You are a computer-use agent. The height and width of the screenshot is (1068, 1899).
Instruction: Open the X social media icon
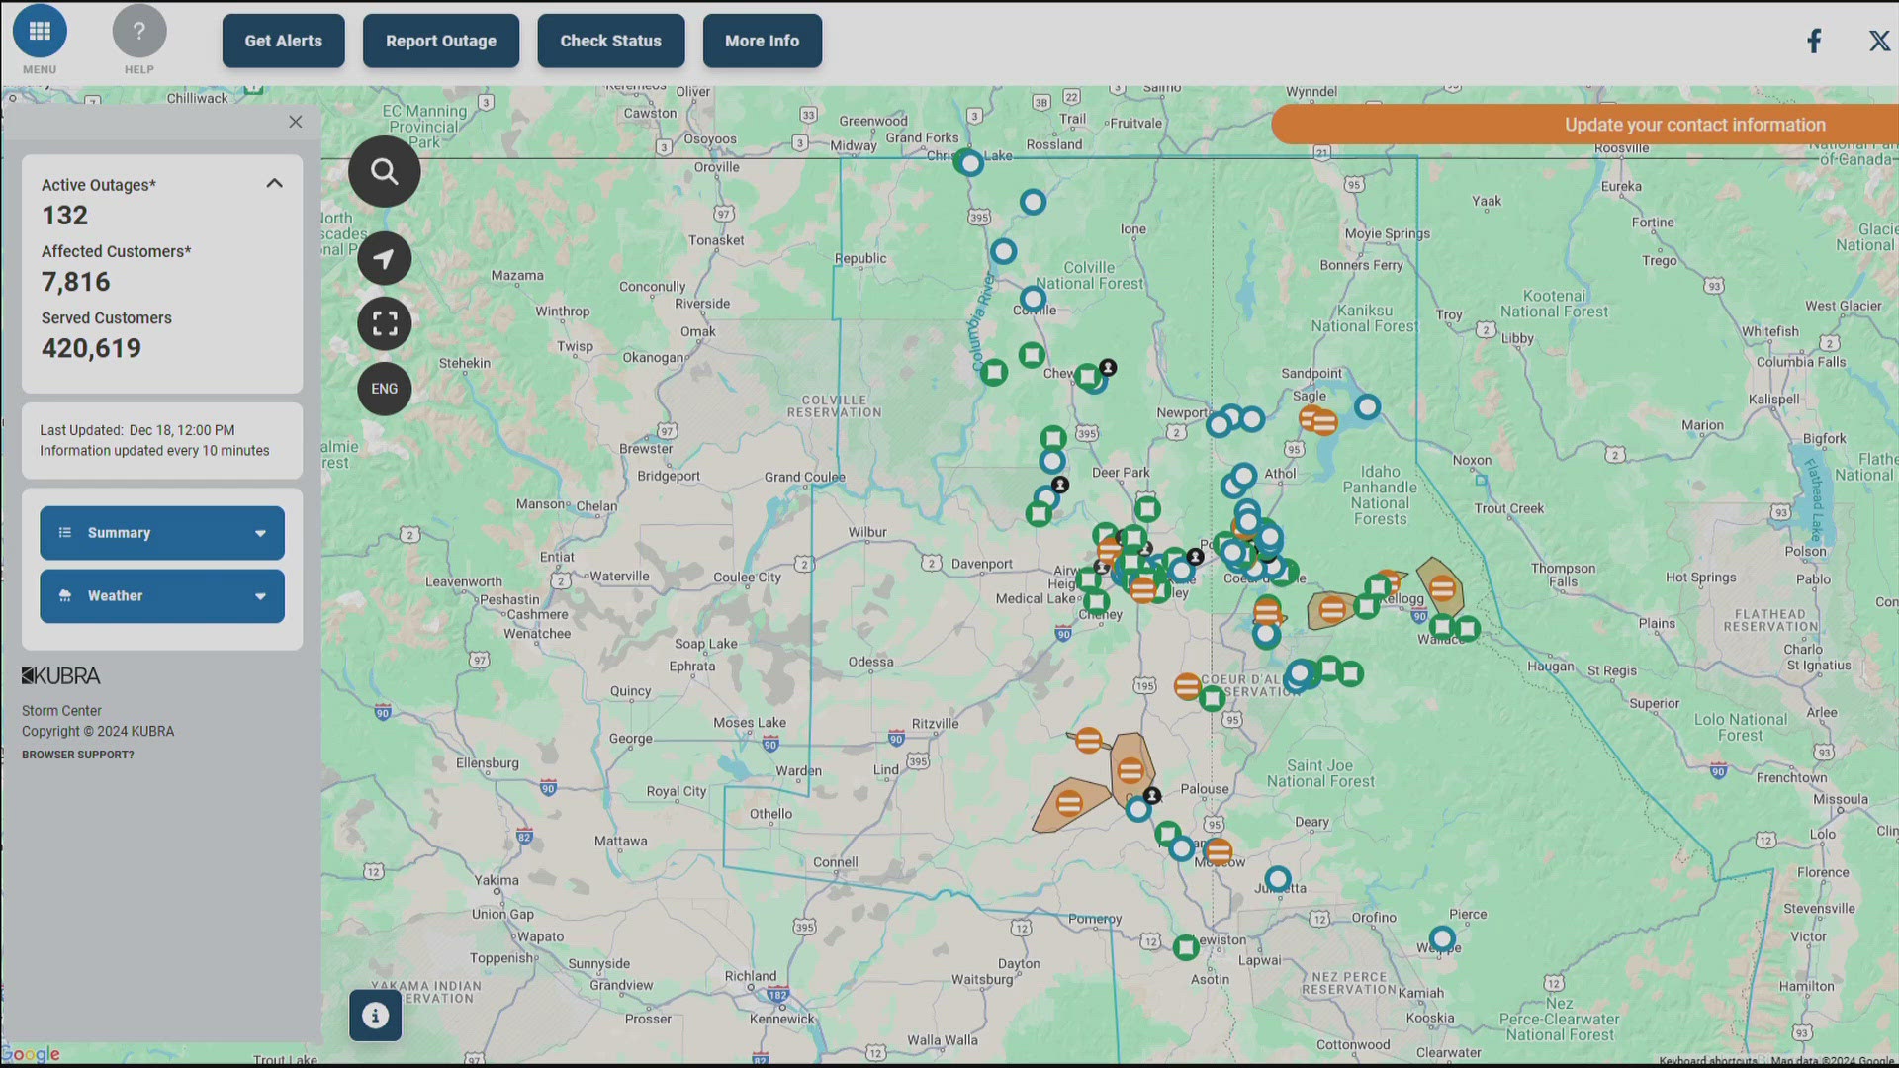tap(1879, 41)
